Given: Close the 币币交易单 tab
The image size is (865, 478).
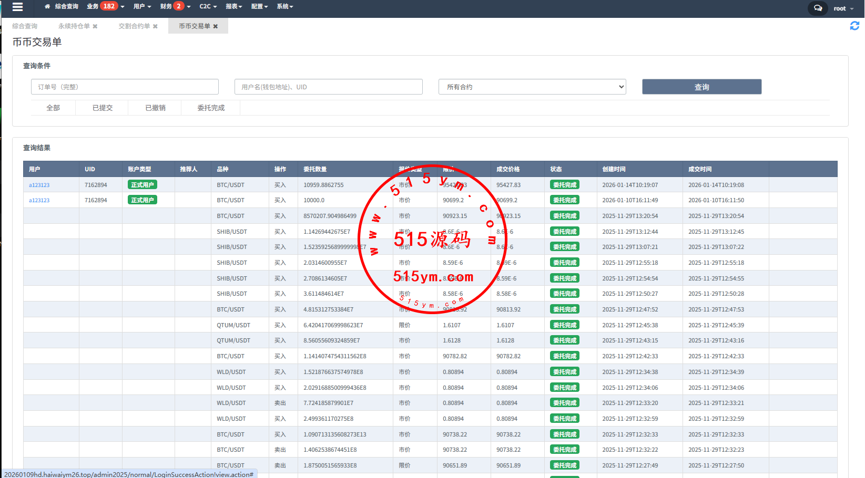Looking at the screenshot, I should tap(216, 26).
